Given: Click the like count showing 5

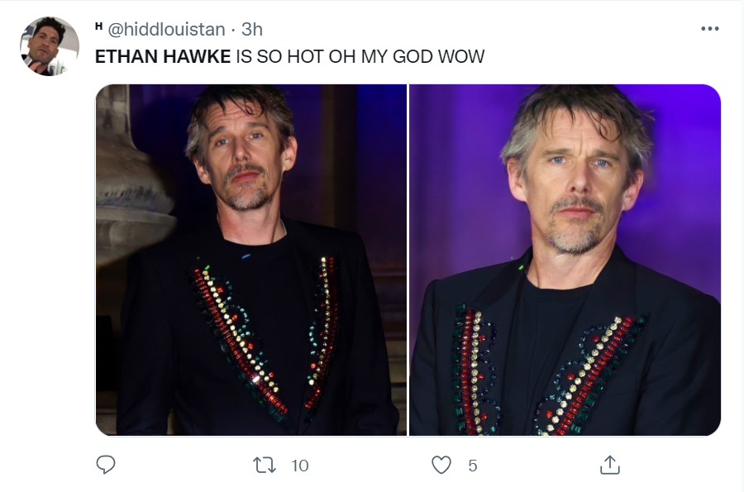Looking at the screenshot, I should [473, 466].
